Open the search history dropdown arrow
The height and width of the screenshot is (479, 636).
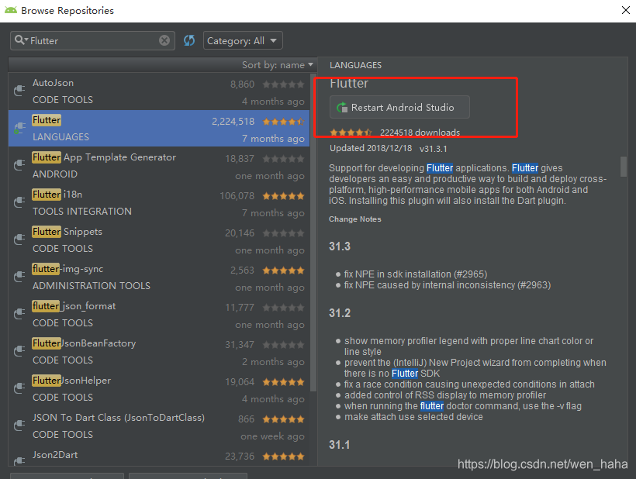tap(26, 40)
